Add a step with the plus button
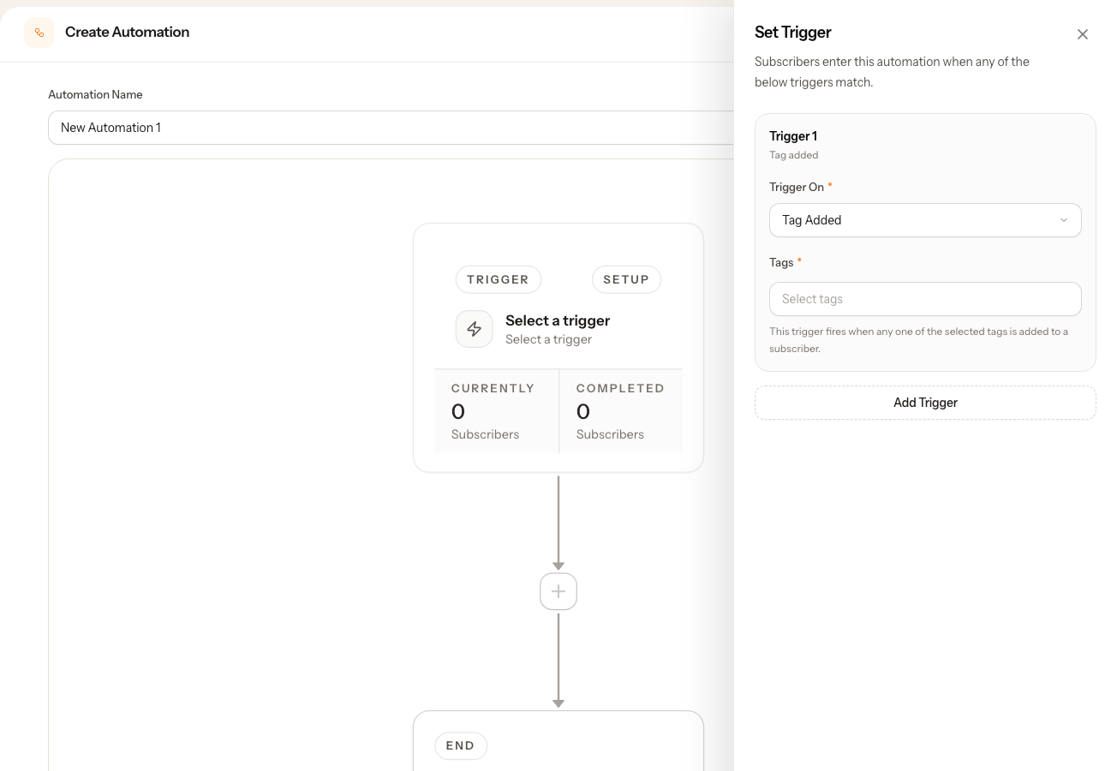Screen dimensions: 1117x771 pos(558,591)
